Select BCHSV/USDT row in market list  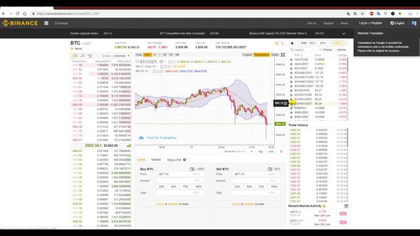click(318, 104)
